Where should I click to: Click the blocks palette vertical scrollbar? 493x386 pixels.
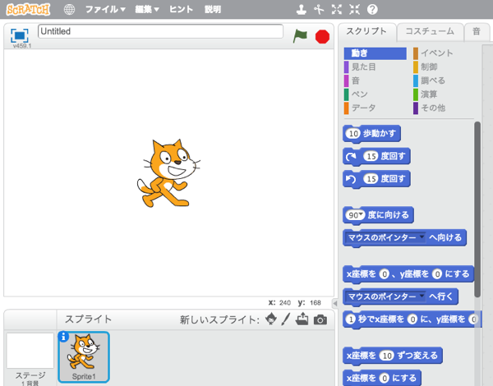pyautogui.click(x=477, y=209)
